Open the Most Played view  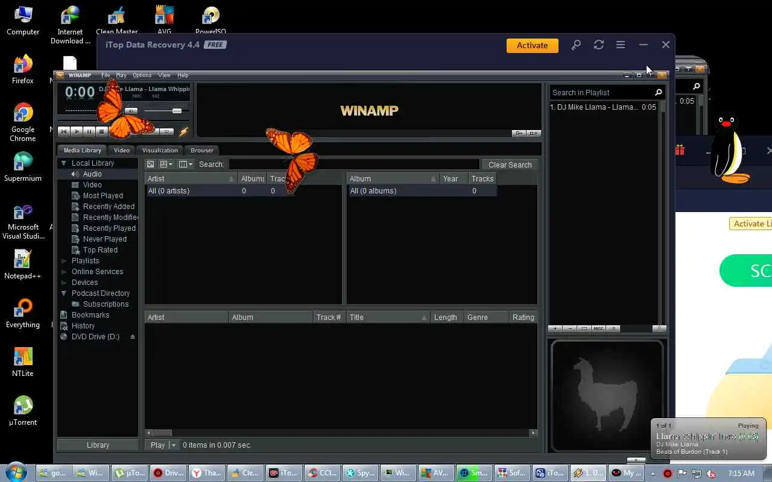[103, 196]
